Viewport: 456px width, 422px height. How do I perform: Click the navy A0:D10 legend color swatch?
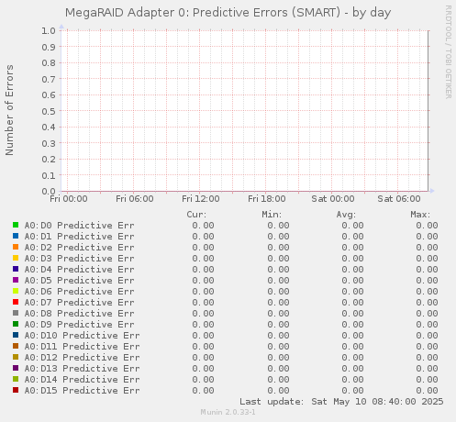tap(16, 335)
